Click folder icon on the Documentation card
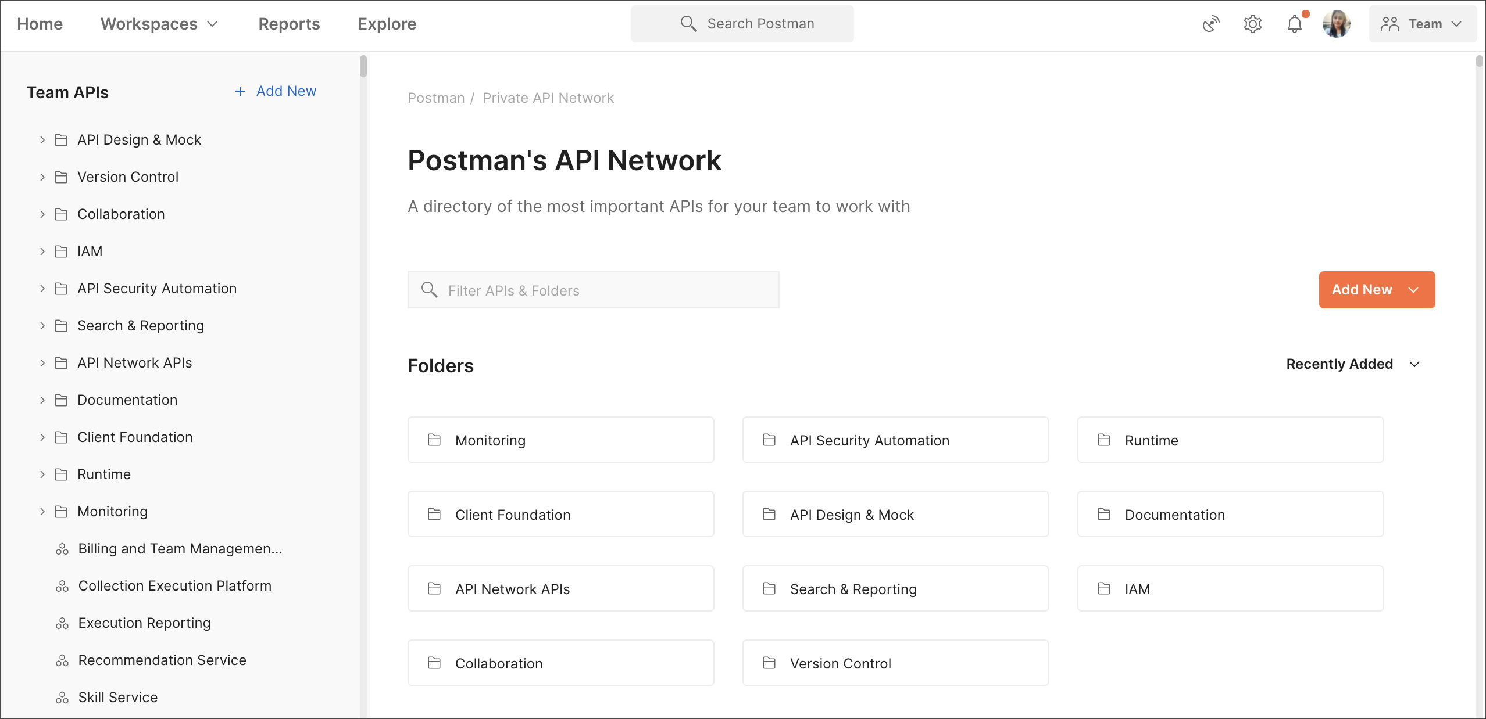 tap(1104, 514)
